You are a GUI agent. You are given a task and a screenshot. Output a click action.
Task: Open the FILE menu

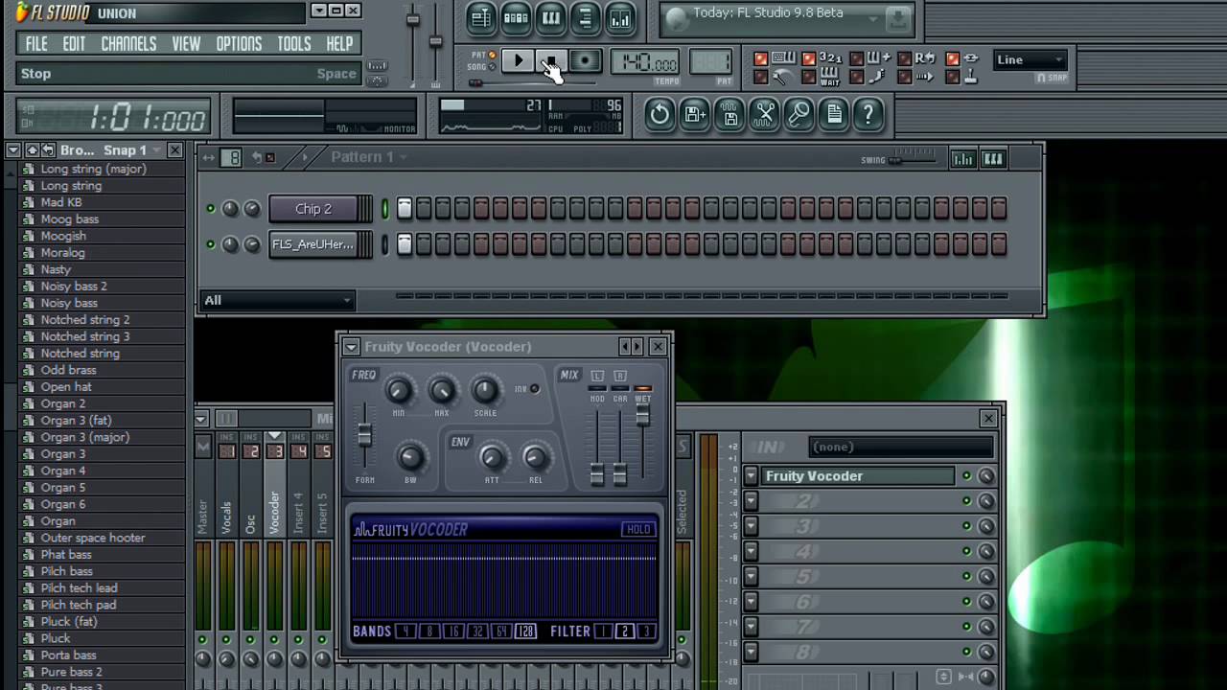click(36, 44)
